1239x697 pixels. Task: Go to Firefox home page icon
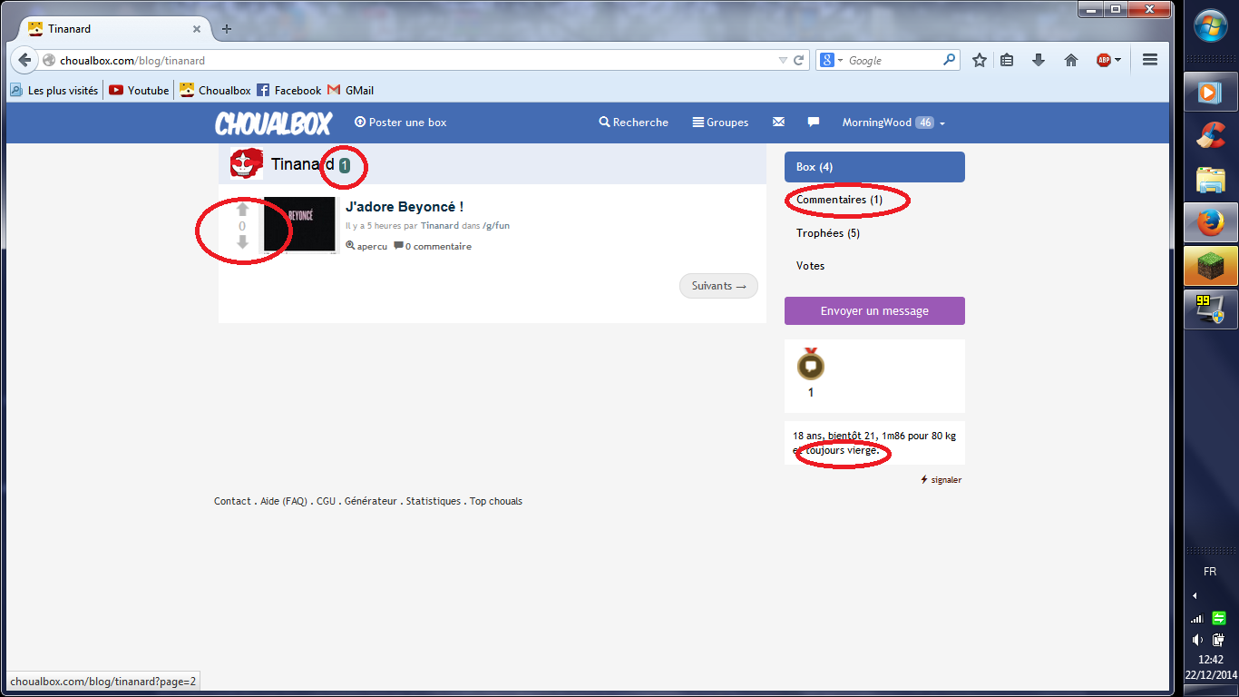click(1071, 61)
